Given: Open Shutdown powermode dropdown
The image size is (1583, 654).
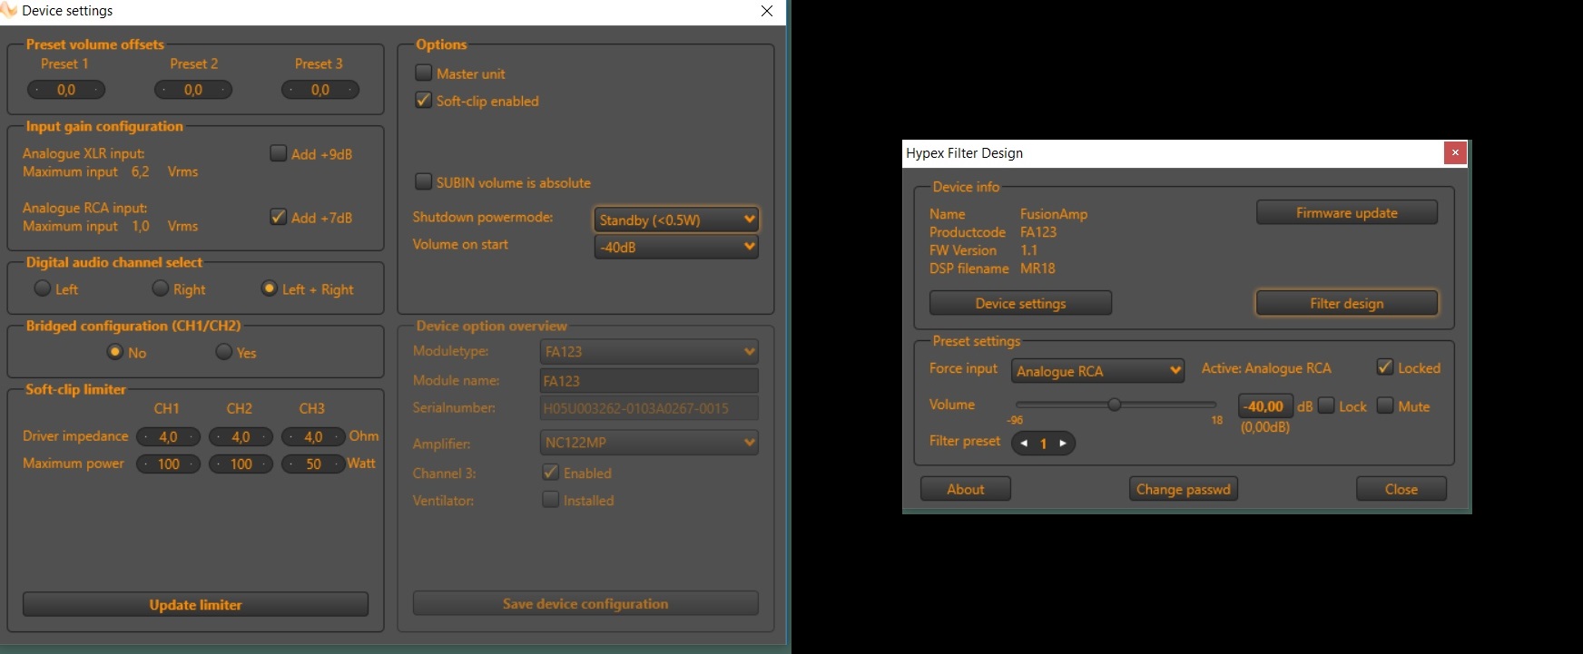Looking at the screenshot, I should (676, 220).
